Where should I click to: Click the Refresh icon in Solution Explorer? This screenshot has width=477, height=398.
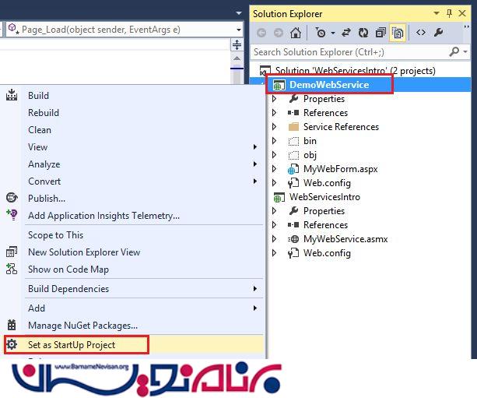(363, 33)
